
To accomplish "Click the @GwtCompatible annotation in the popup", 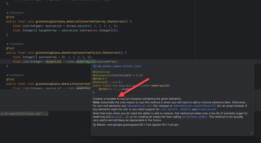I will click(x=103, y=75).
